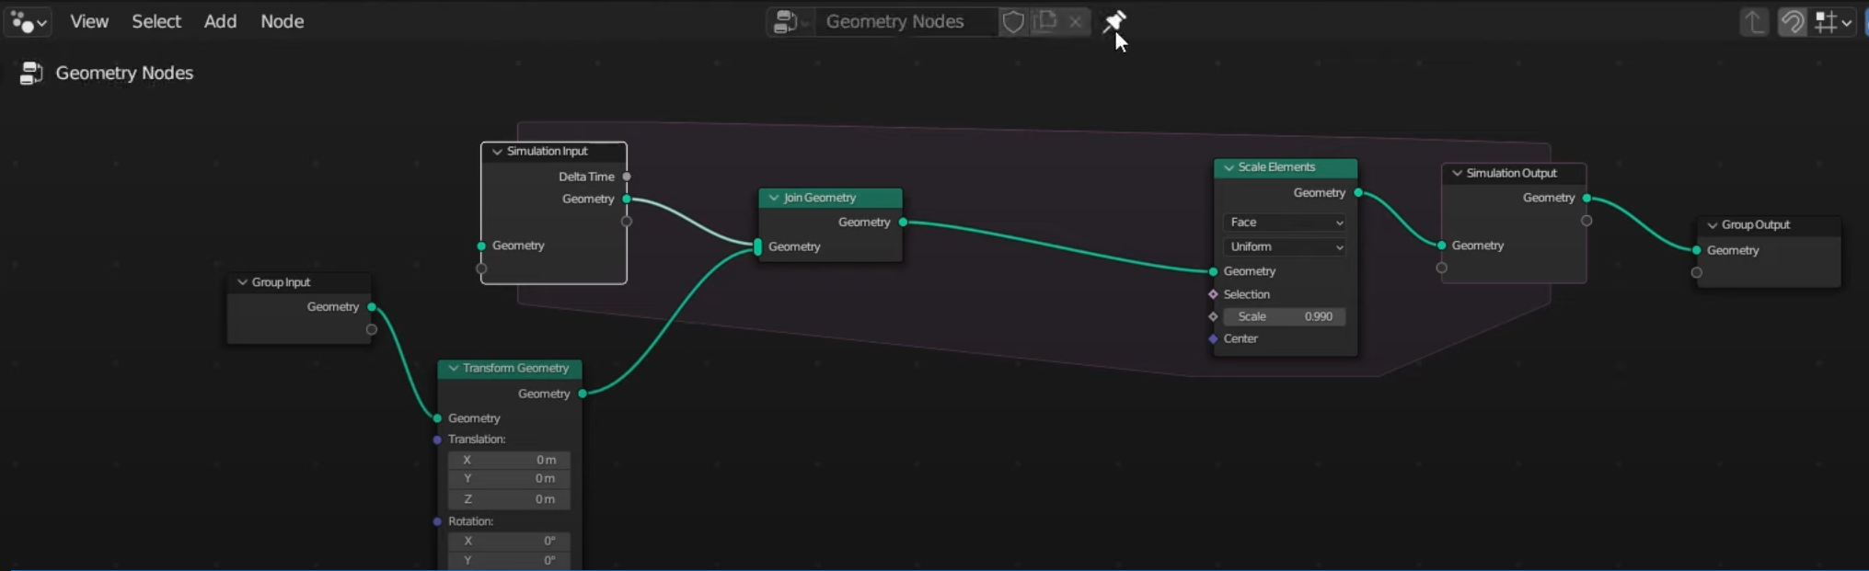The width and height of the screenshot is (1869, 571).
Task: Duplicate the node group with copy icon
Action: pyautogui.click(x=1046, y=21)
